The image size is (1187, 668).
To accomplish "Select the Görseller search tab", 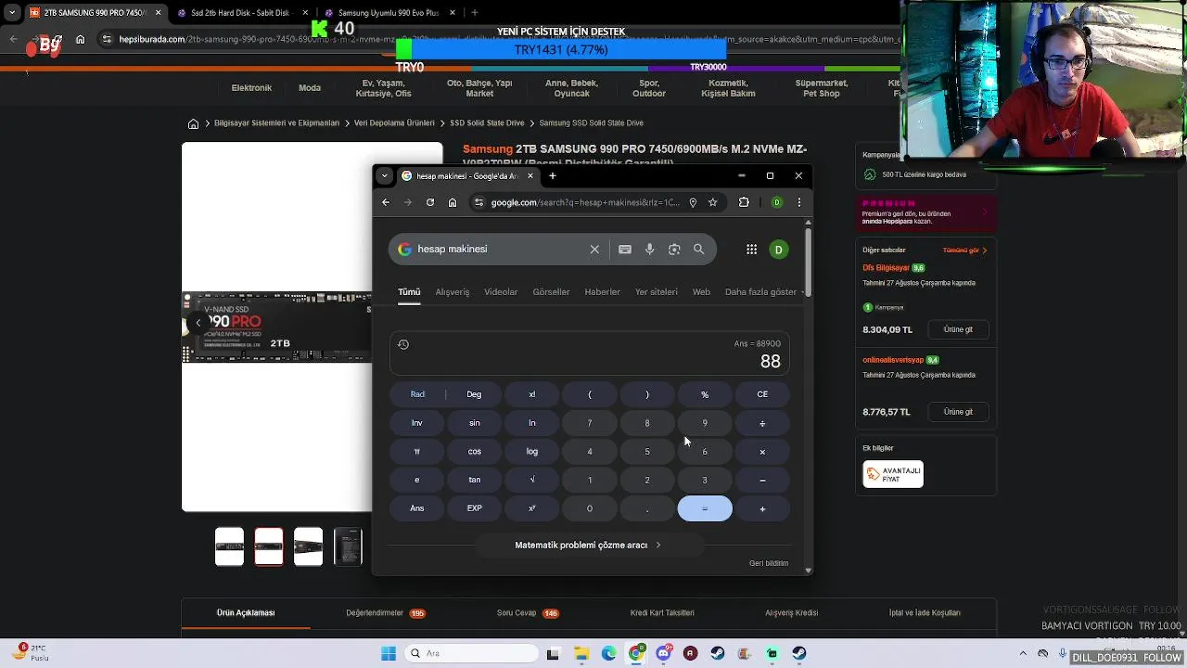I will pos(551,291).
